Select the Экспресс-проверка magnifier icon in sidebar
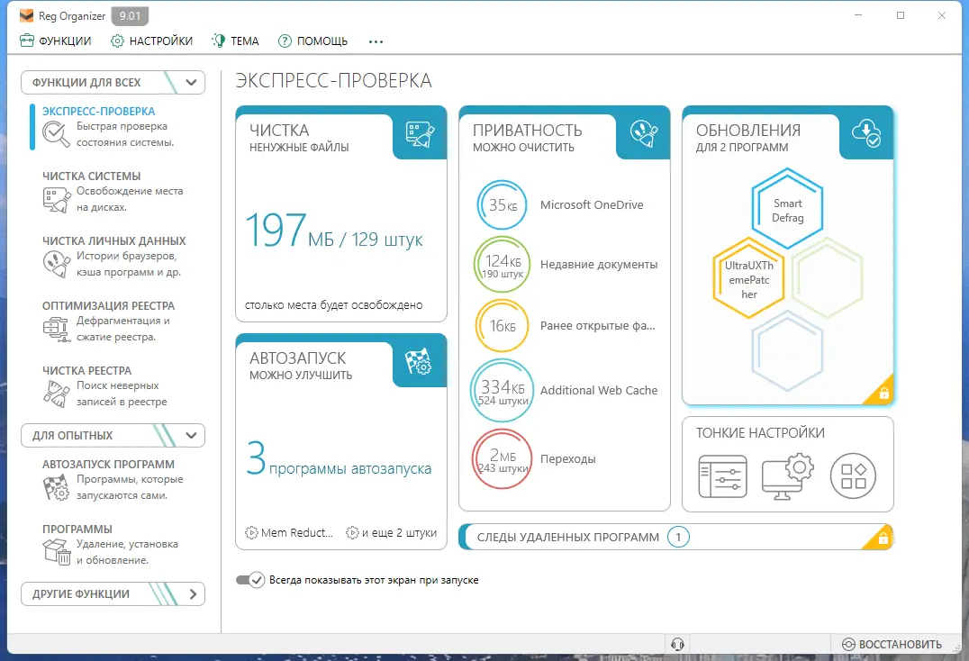 pyautogui.click(x=56, y=133)
